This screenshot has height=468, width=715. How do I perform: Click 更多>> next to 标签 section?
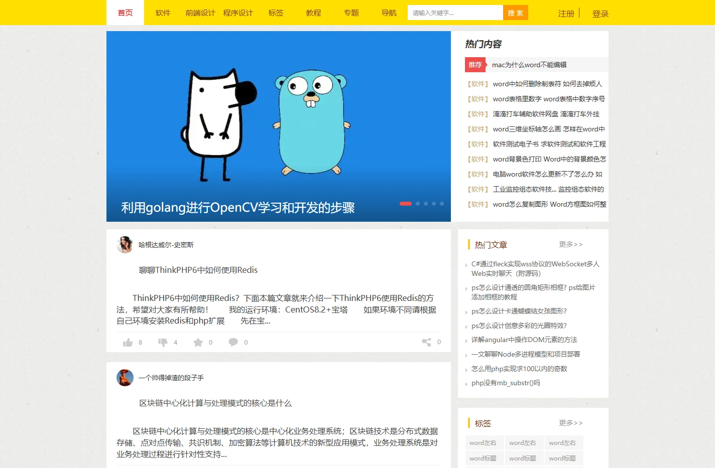[571, 423]
